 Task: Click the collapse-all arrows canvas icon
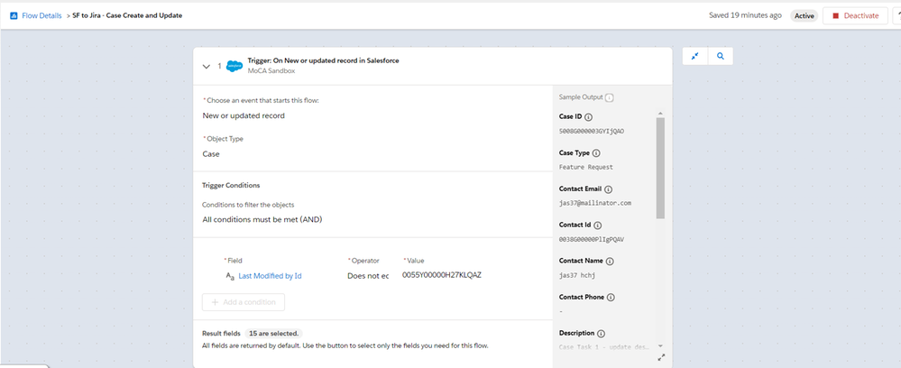click(x=695, y=56)
